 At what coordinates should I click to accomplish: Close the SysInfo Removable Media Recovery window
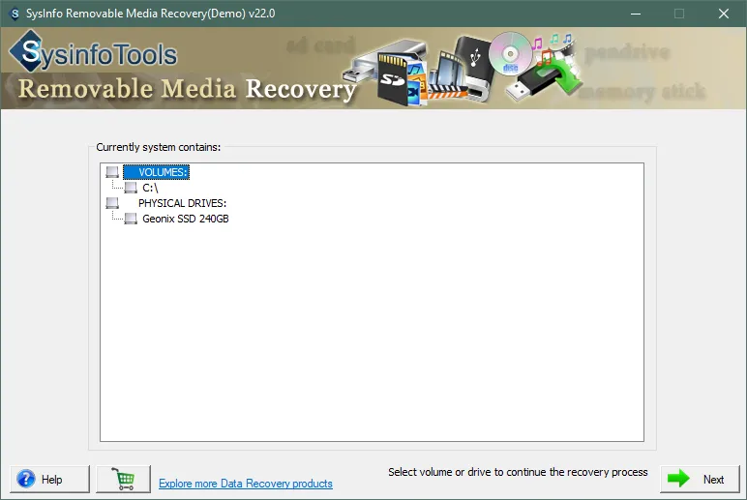(x=724, y=14)
